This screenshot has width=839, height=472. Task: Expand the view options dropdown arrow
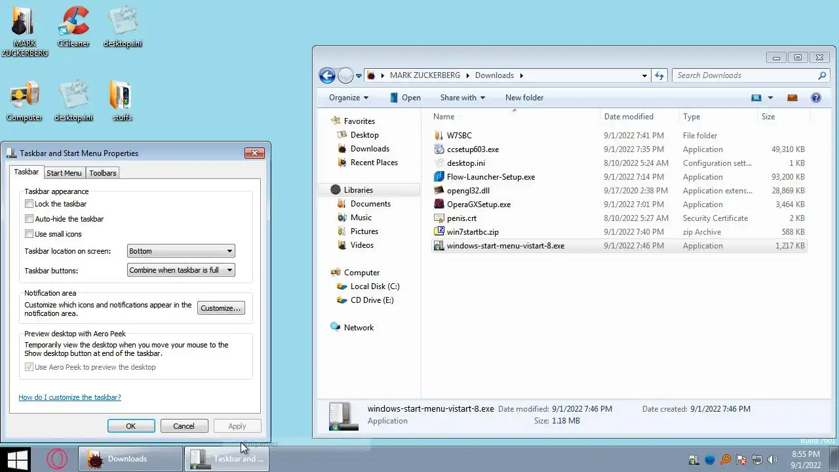tap(770, 98)
